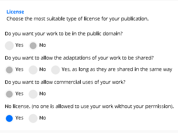This screenshot has height=133, width=178.
Task: Click the 'No license' statement text
Action: (89, 106)
